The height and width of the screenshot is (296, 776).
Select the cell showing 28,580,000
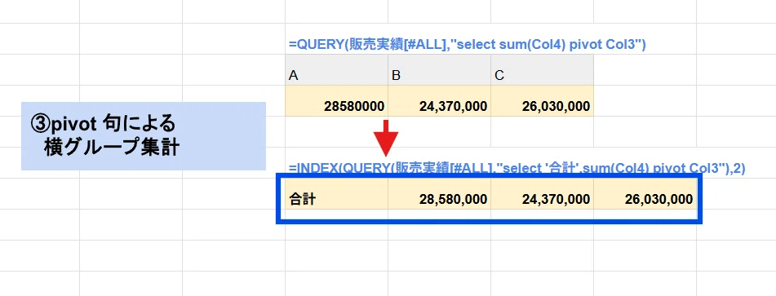pos(440,194)
